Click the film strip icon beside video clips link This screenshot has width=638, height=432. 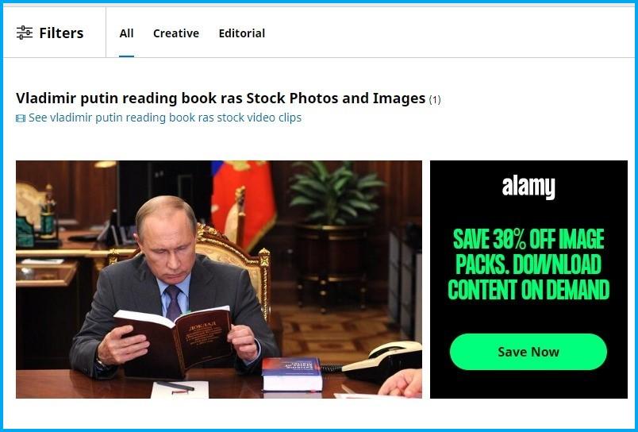[21, 118]
